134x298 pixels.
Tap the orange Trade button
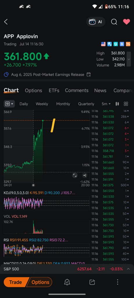tap(16, 282)
